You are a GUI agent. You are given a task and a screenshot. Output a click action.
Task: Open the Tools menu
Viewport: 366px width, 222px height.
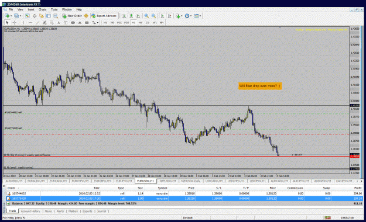(54, 9)
